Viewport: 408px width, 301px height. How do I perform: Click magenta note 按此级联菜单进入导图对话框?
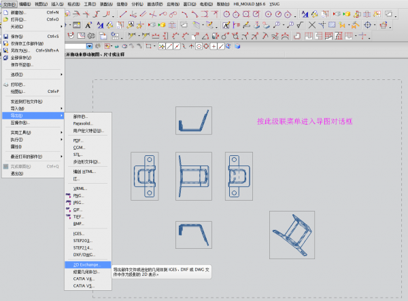[x=305, y=121]
